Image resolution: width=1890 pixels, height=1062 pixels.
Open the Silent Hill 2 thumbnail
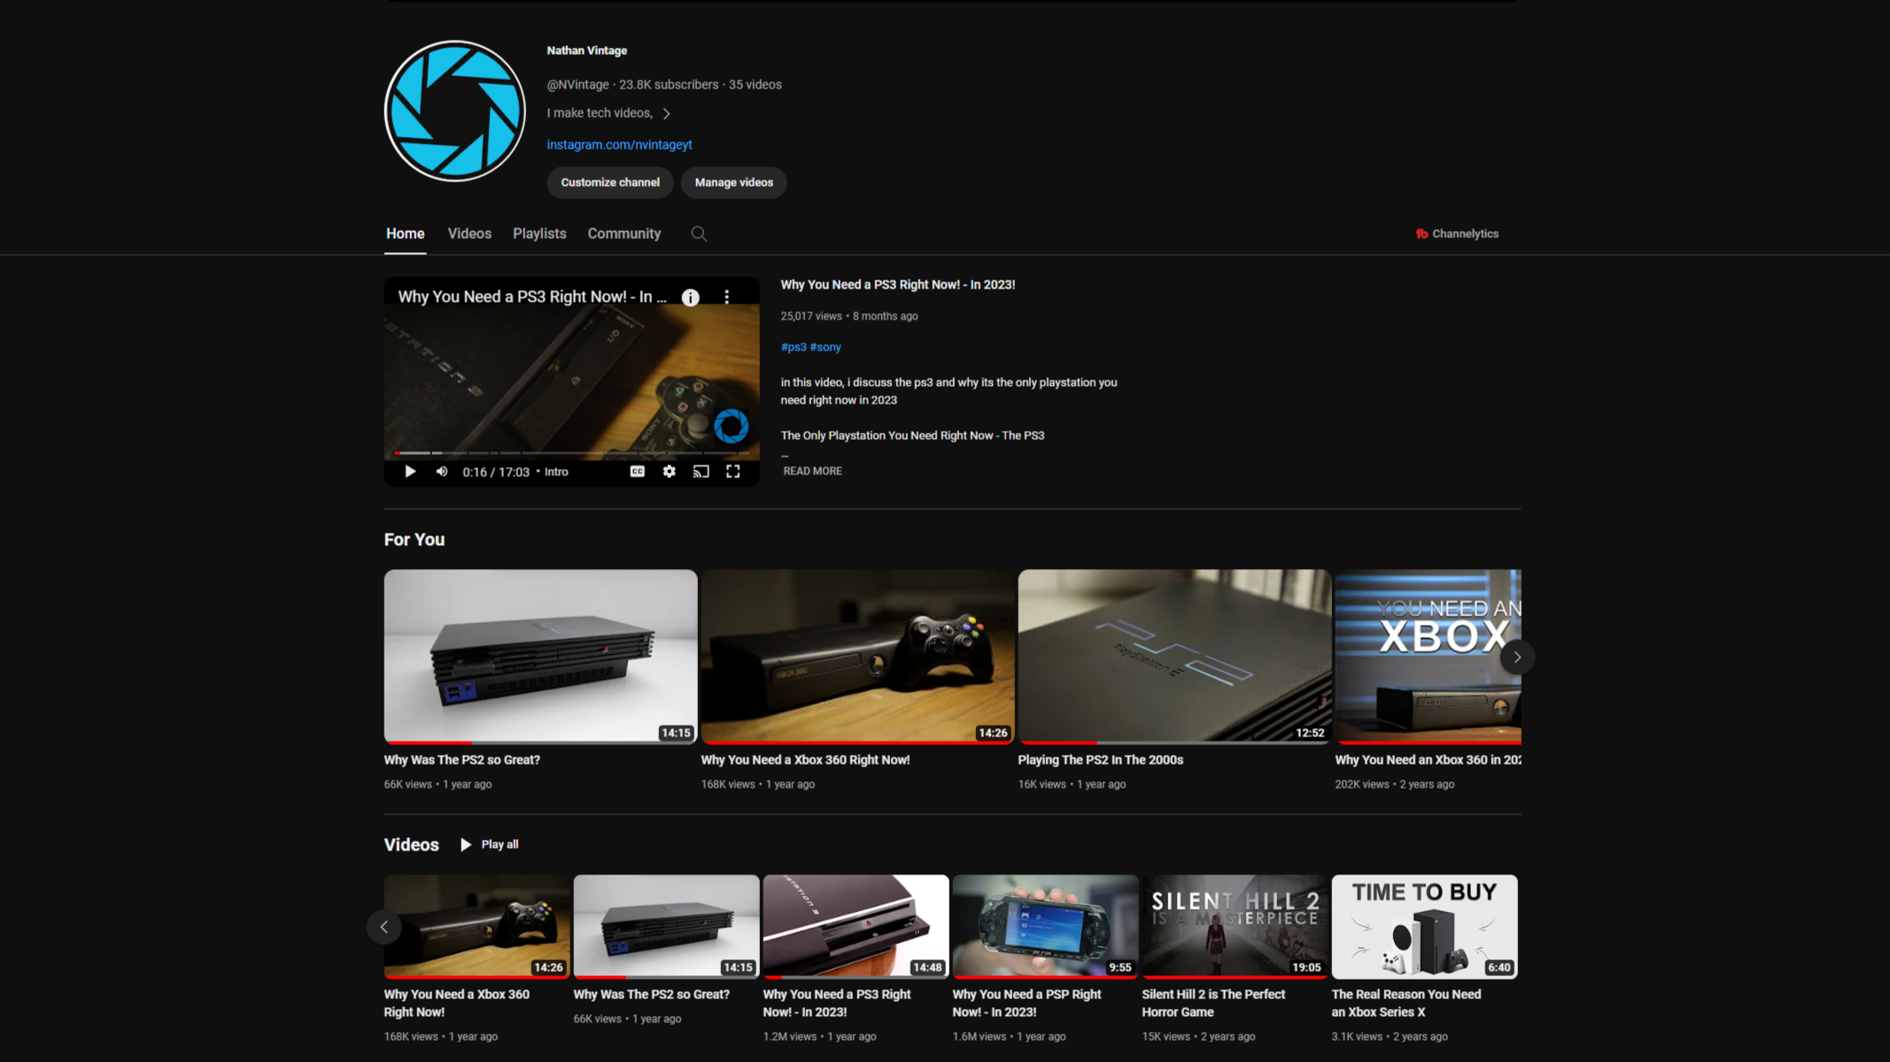pos(1235,927)
